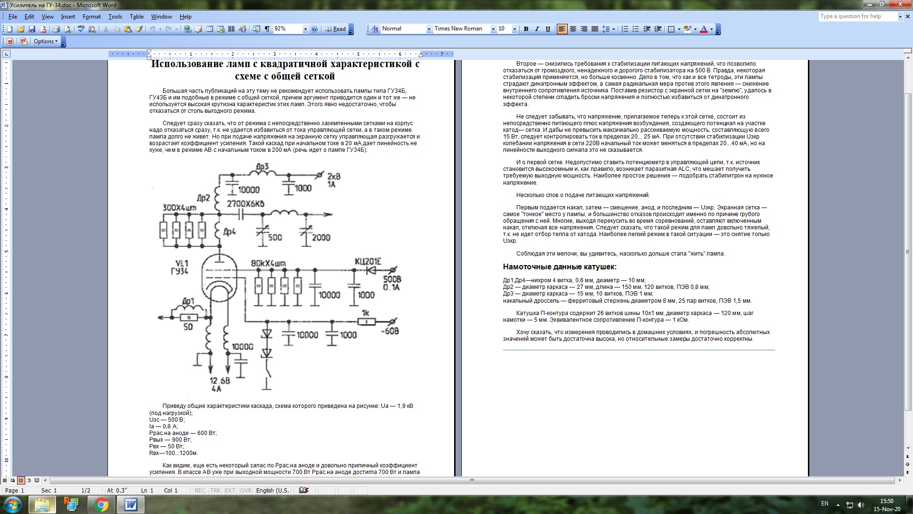The image size is (913, 514).
Task: Expand the border style dropdown arrow
Action: pos(679,29)
